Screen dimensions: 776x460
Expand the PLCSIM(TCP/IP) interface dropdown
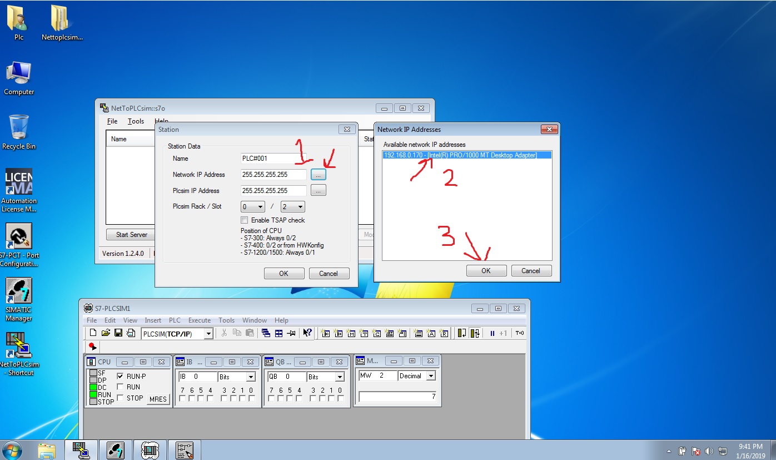pos(208,334)
